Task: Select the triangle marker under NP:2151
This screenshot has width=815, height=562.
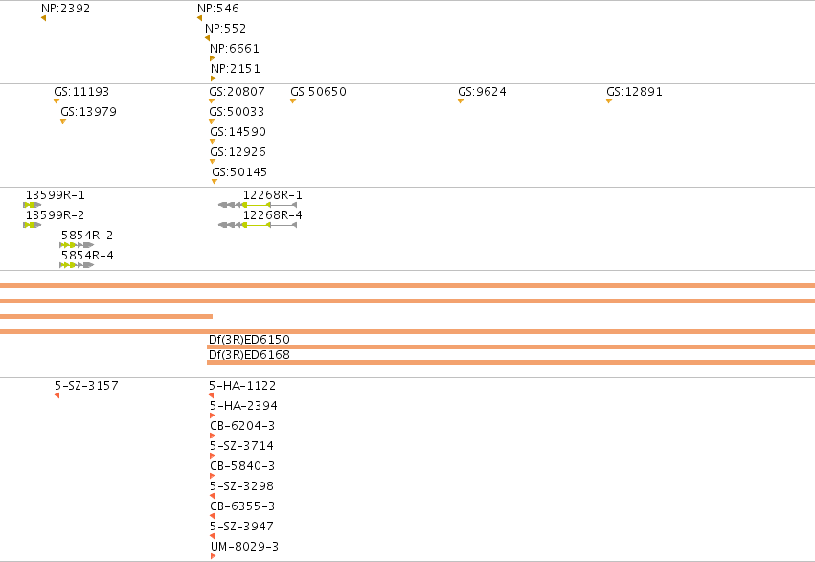Action: pos(214,79)
